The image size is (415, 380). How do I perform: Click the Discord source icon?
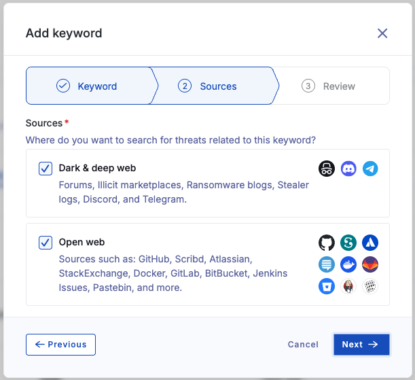[348, 169]
